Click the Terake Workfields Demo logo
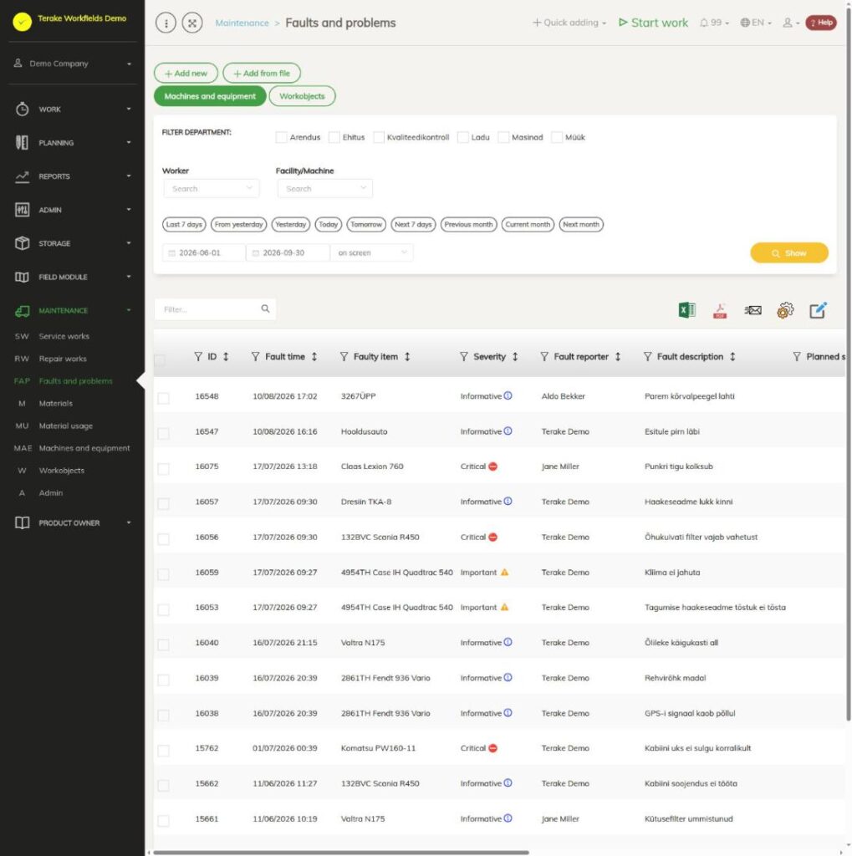852x856 pixels. (22, 22)
